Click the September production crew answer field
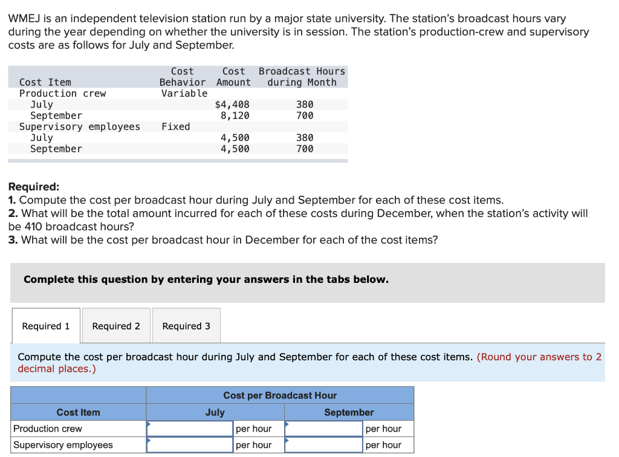Image resolution: width=619 pixels, height=457 pixels. pyautogui.click(x=323, y=428)
